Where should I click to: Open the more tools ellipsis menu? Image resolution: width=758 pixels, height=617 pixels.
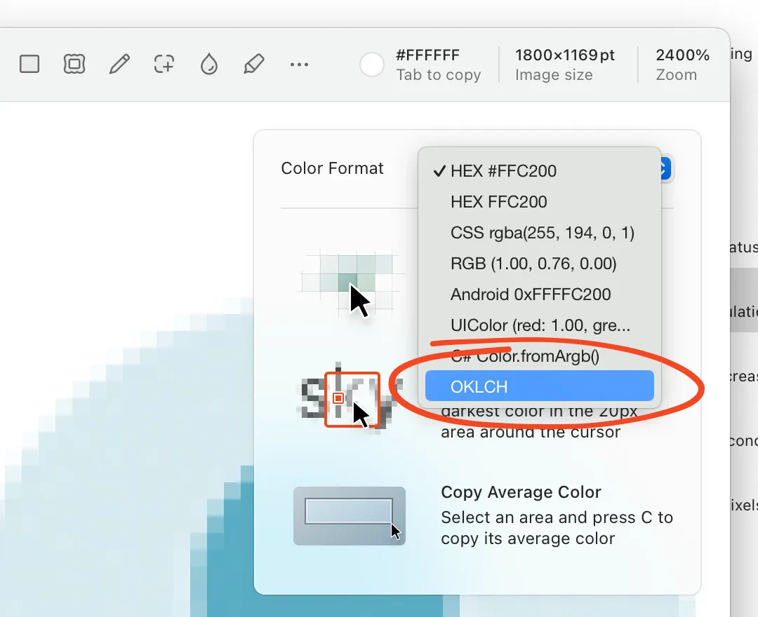pos(299,65)
